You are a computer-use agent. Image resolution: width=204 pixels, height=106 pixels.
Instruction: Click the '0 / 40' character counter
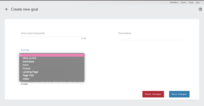click(x=84, y=39)
